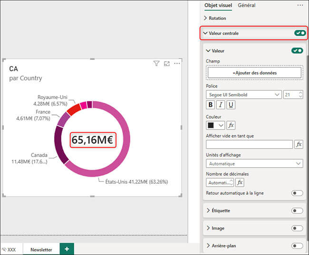Open the Couleur picker dropdown arrow

tap(221, 125)
